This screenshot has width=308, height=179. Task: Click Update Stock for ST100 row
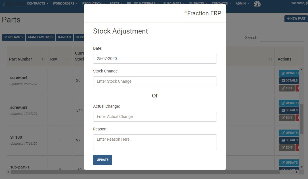coord(289,133)
